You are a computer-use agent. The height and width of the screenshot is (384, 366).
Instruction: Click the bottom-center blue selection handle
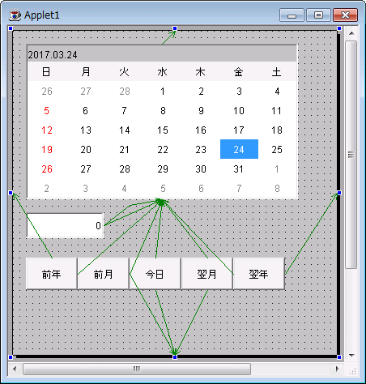(175, 357)
